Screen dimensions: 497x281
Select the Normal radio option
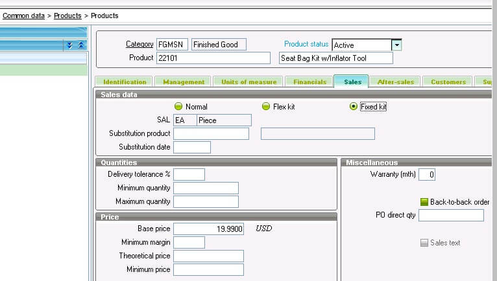pyautogui.click(x=179, y=106)
